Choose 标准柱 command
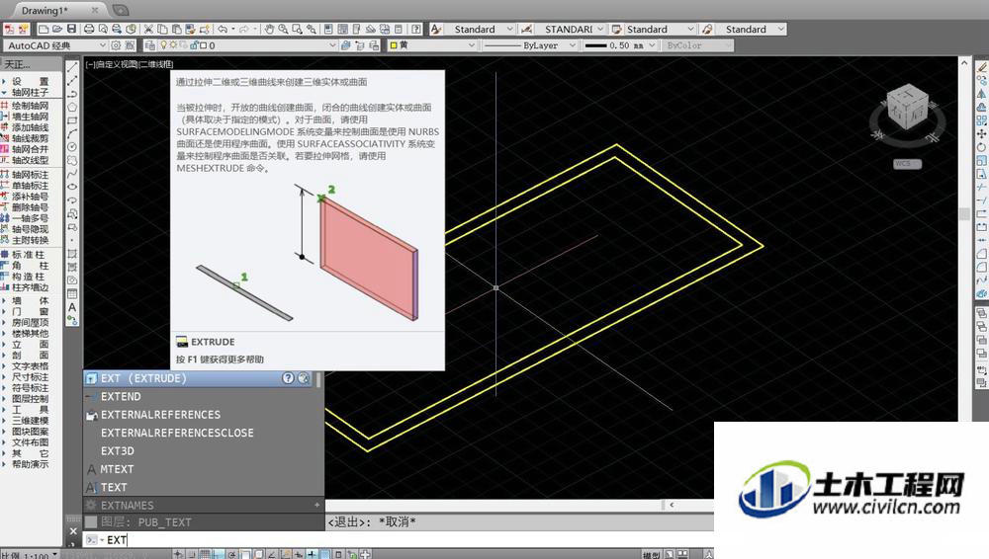The image size is (989, 559). point(30,255)
